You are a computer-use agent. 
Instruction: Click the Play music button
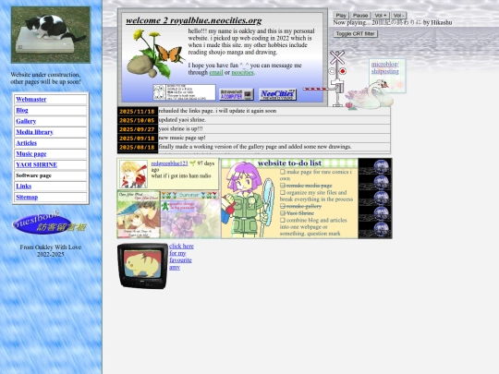point(341,16)
